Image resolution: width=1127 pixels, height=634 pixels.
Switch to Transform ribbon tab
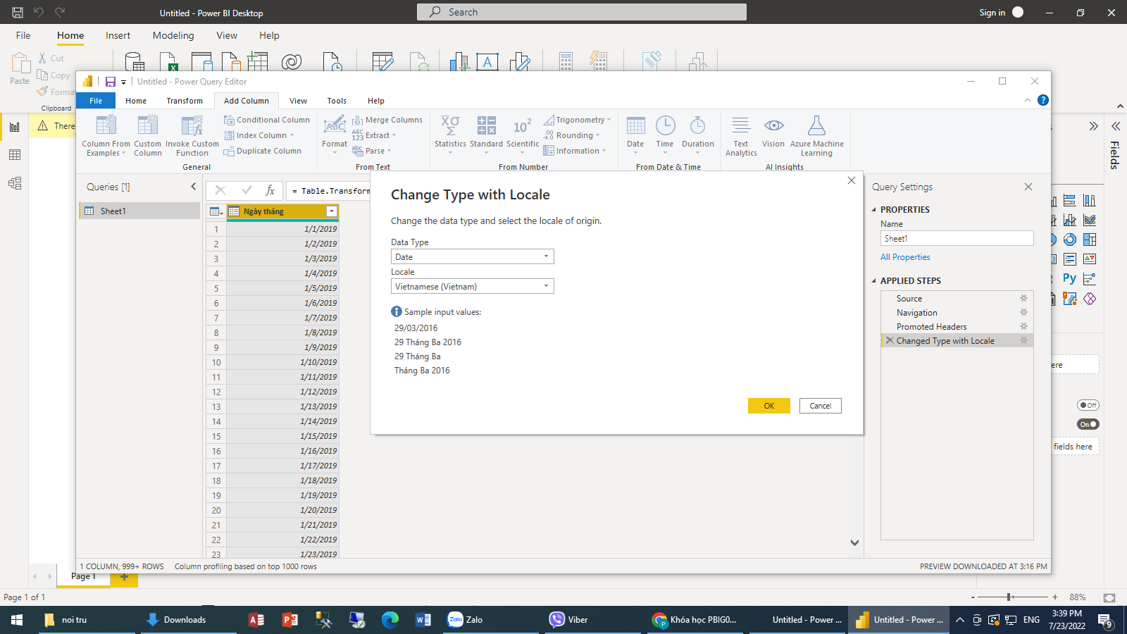point(185,101)
